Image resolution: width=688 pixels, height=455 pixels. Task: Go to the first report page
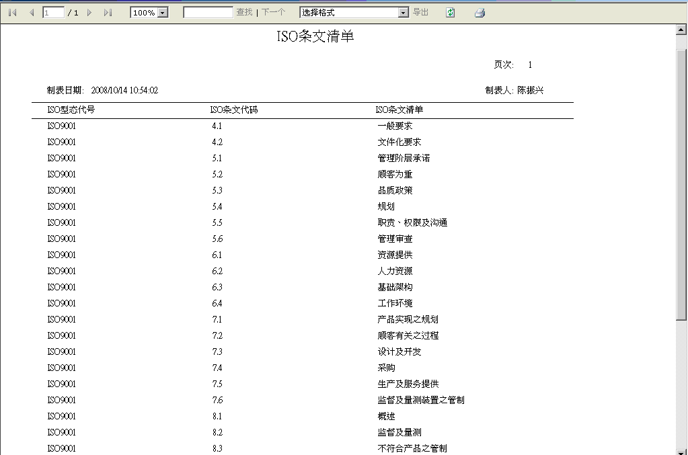point(12,13)
